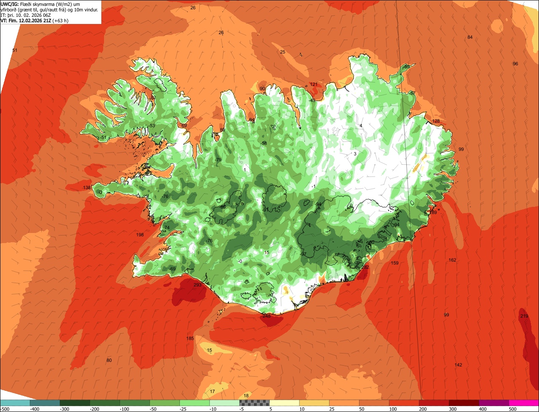539x412 pixels.
Task: Click the -69 value on the southwest peninsula
Action: coord(172,269)
